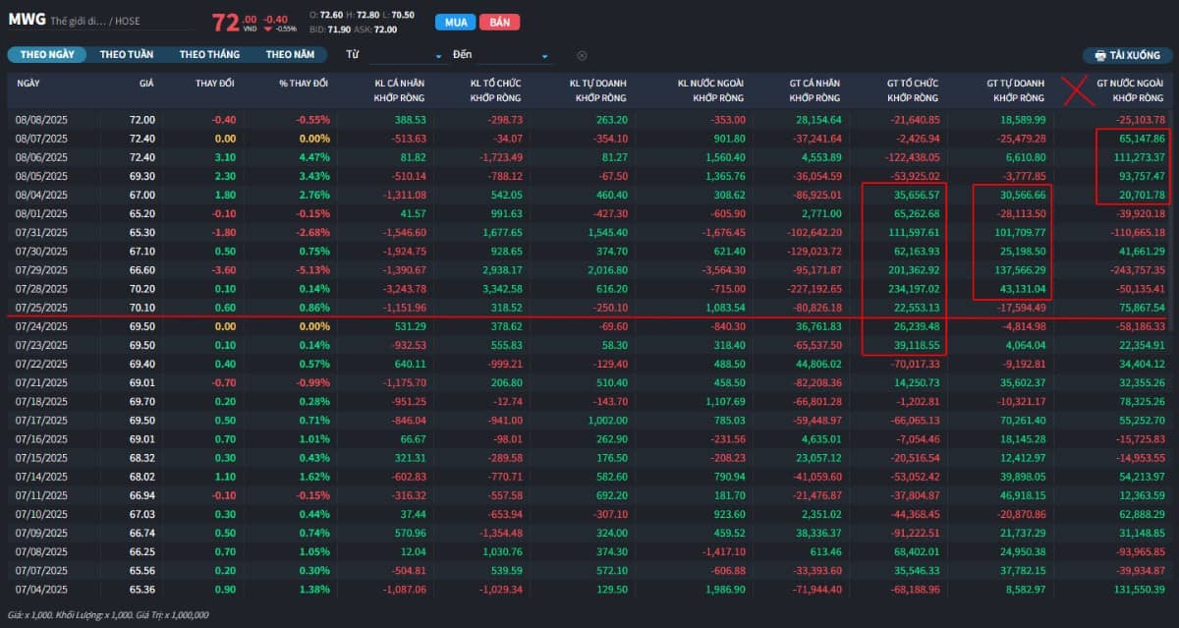Click the Ngày column header

(28, 83)
